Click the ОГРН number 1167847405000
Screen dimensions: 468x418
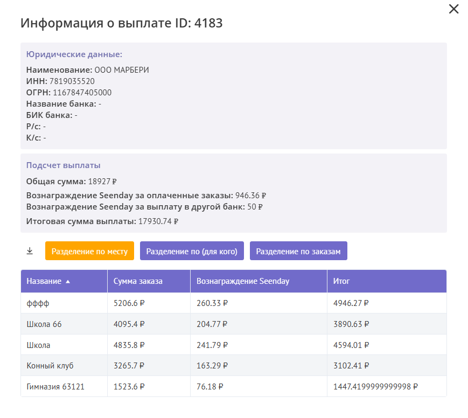point(82,93)
